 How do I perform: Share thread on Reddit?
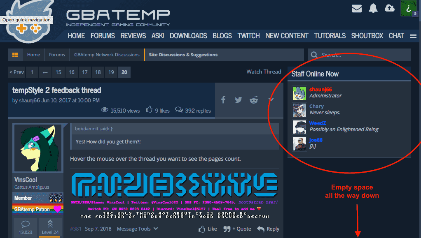[x=254, y=100]
